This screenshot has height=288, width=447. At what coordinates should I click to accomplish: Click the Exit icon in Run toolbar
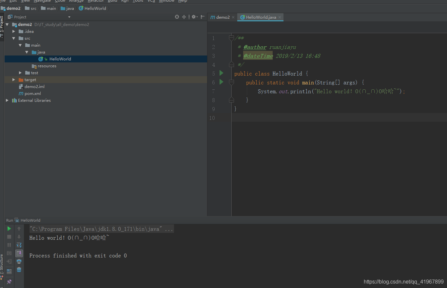(9, 261)
